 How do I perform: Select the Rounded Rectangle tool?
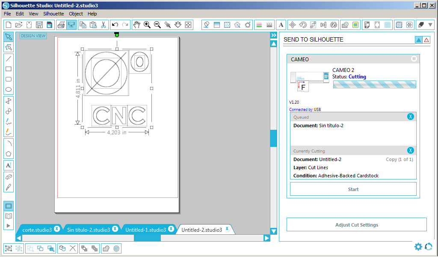click(9, 79)
